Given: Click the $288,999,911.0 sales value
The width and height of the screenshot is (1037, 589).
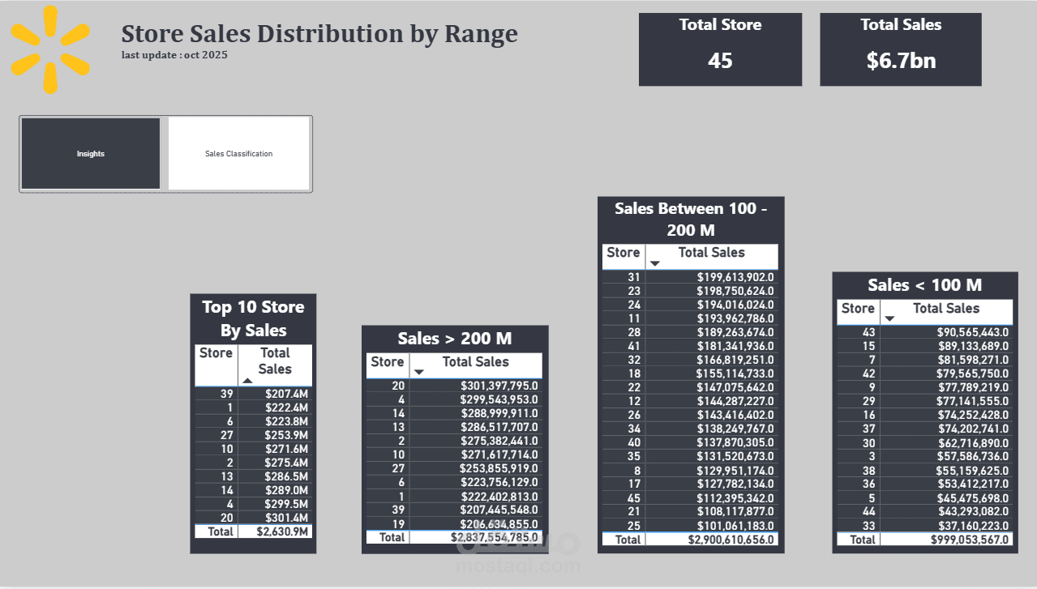Looking at the screenshot, I should click(499, 414).
